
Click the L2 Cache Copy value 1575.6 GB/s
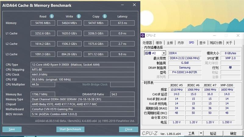tap(96, 44)
